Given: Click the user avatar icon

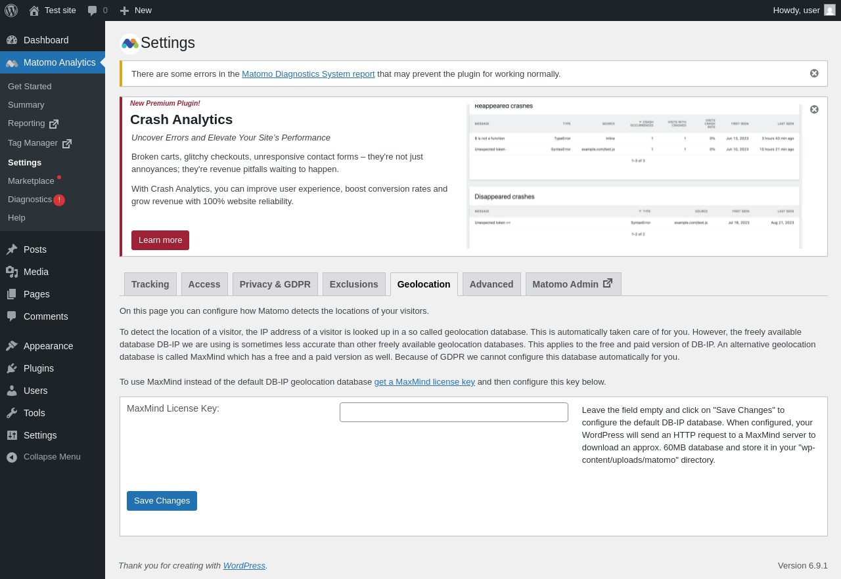Looking at the screenshot, I should coord(830,11).
